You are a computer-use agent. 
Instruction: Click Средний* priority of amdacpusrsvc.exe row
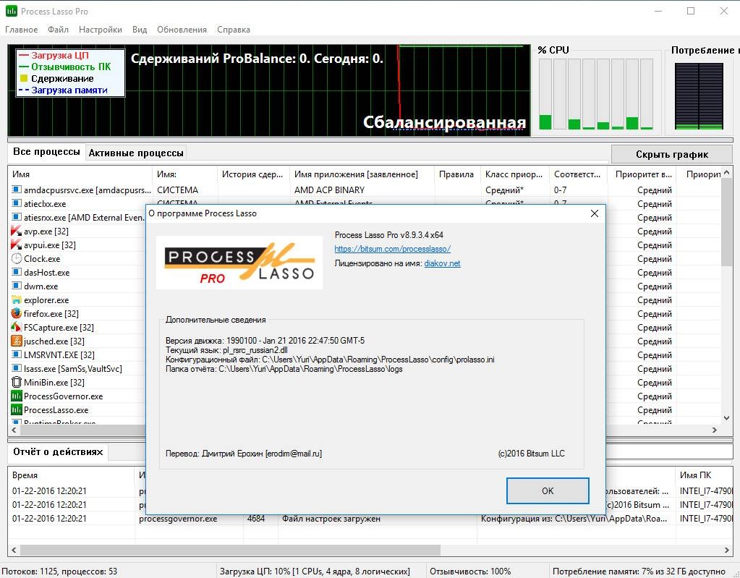pyautogui.click(x=504, y=190)
